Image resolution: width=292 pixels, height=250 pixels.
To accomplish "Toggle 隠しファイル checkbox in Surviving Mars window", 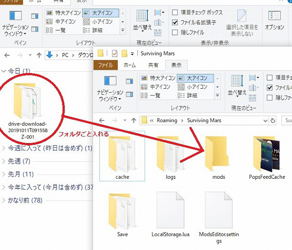I will tap(270, 97).
